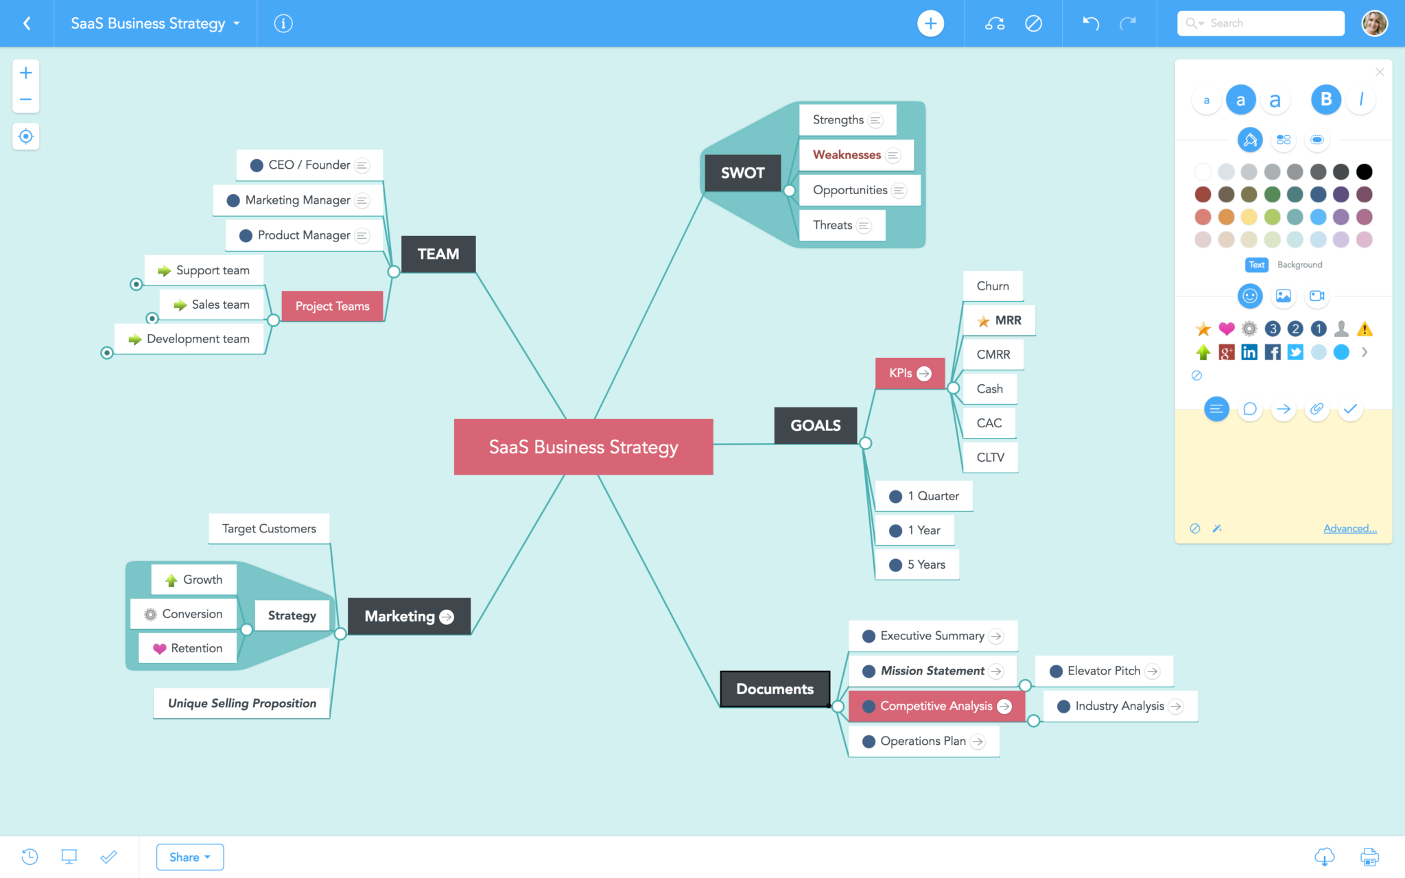Expand the Share dropdown button
The width and height of the screenshot is (1405, 878).
[x=190, y=857]
